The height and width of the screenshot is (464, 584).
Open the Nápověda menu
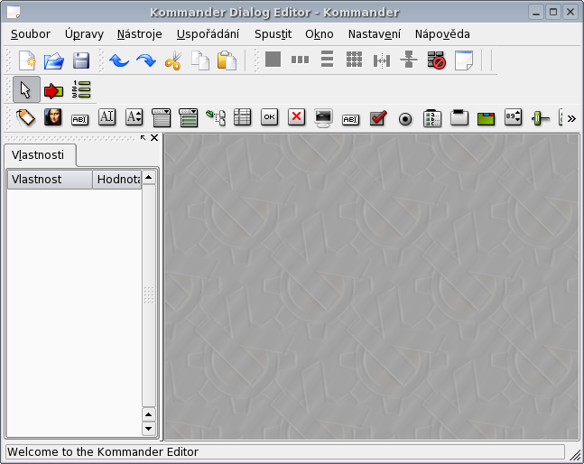tap(442, 34)
